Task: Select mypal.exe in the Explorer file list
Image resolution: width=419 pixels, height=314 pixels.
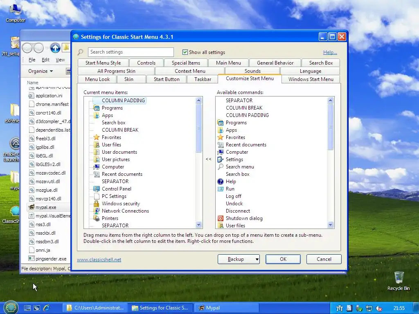Action: [46, 207]
